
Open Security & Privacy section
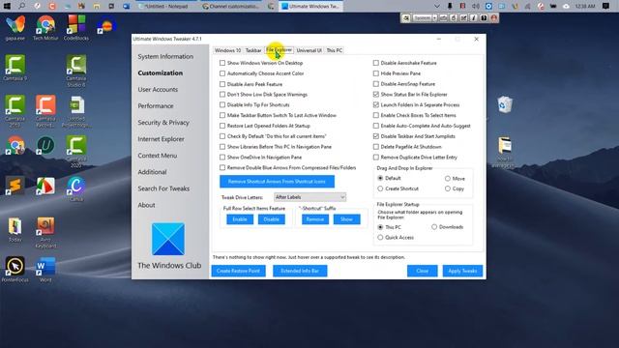(x=163, y=123)
